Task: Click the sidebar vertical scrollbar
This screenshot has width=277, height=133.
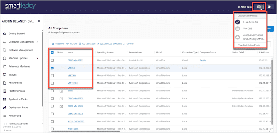Action: point(42,69)
